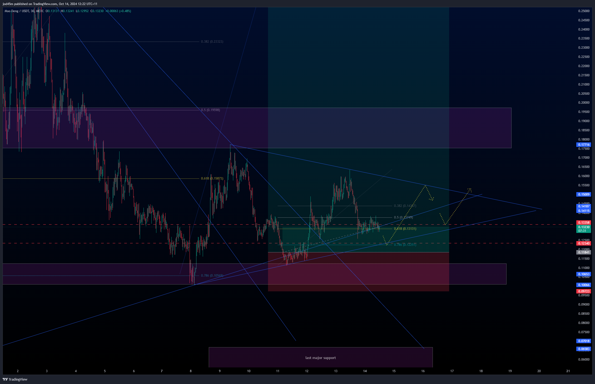595x384 pixels.
Task: Select the close value C0.13230
Action: (x=97, y=11)
